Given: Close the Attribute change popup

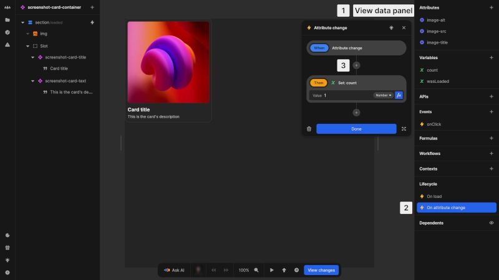Looking at the screenshot, I should pyautogui.click(x=404, y=28).
